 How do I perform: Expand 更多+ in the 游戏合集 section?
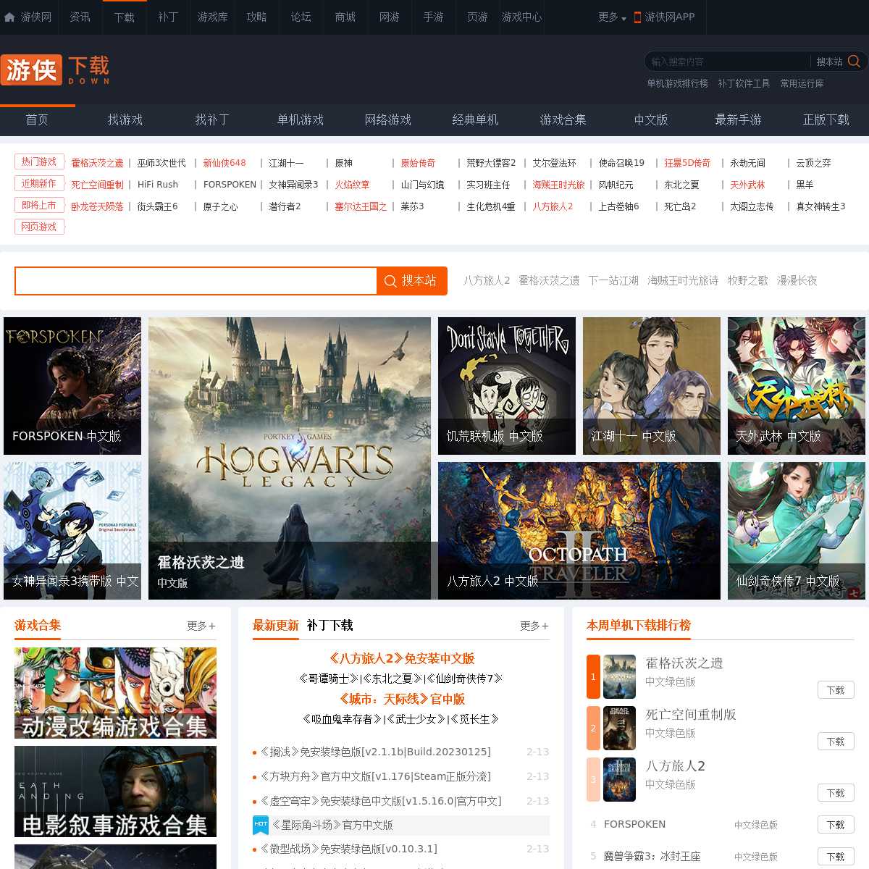coord(201,626)
